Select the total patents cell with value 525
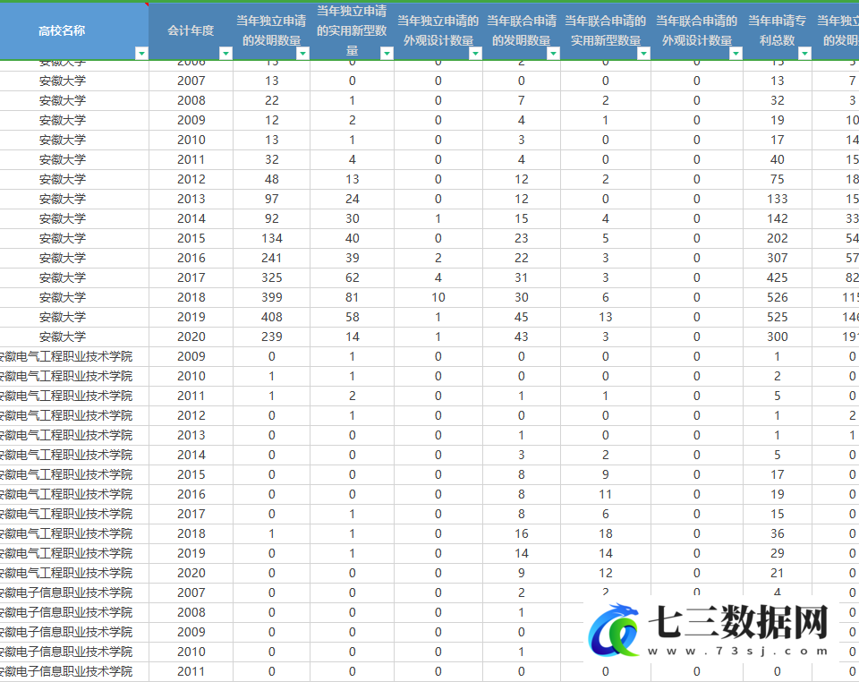 click(778, 317)
